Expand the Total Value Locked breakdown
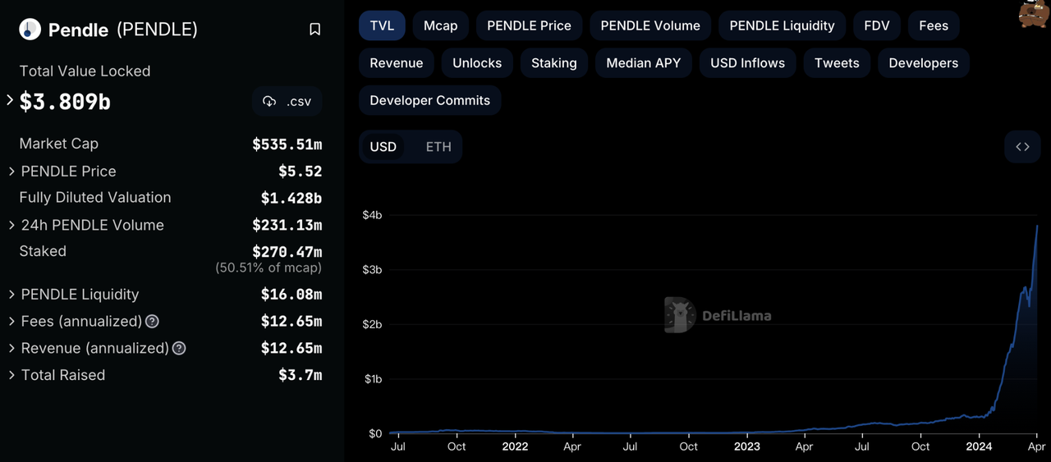Viewport: 1051px width, 462px height. pyautogui.click(x=10, y=101)
